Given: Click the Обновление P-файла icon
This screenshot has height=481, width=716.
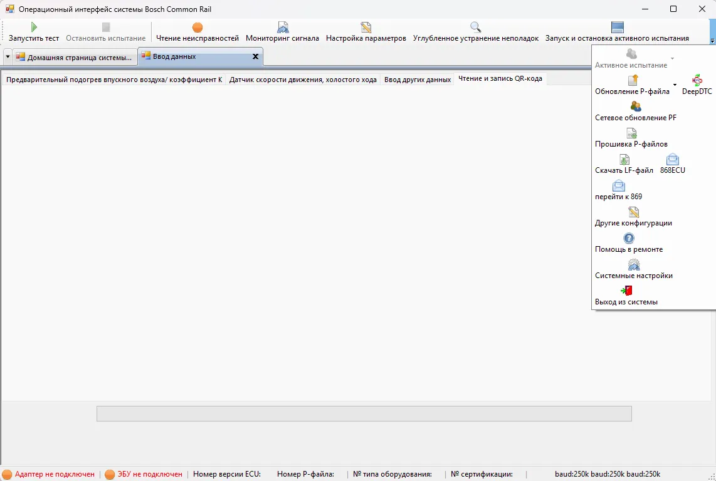Looking at the screenshot, I should (x=633, y=80).
